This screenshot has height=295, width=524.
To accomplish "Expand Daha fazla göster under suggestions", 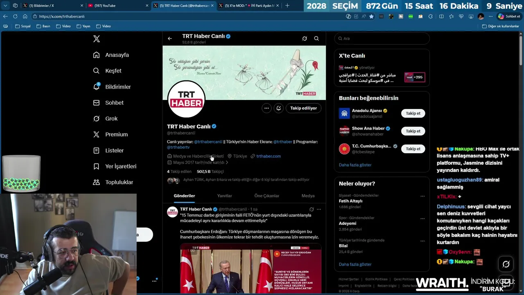I will point(355,165).
